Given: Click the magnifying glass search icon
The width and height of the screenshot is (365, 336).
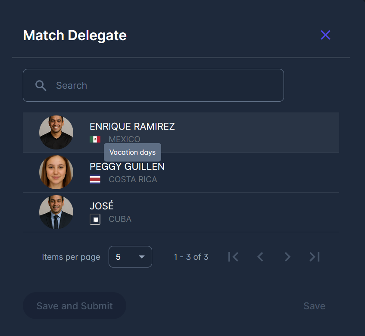Looking at the screenshot, I should point(41,85).
